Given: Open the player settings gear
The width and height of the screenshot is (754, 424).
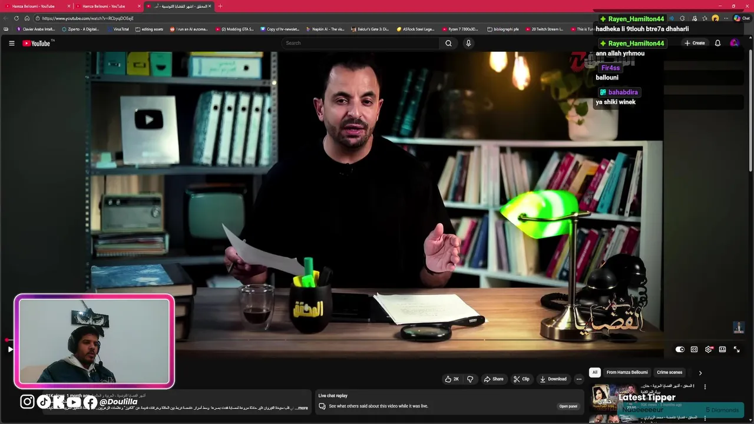Looking at the screenshot, I should [708, 349].
